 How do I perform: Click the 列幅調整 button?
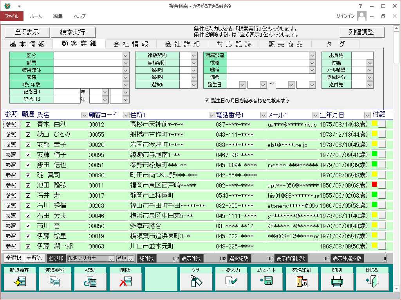pyautogui.click(x=361, y=32)
